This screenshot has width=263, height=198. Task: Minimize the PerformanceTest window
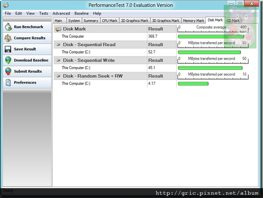[x=231, y=4]
